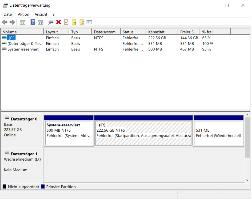This screenshot has height=200, width=252.
Task: Sort by Volume column header
Action: click(22, 32)
